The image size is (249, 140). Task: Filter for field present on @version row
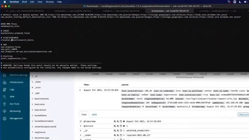(124, 126)
